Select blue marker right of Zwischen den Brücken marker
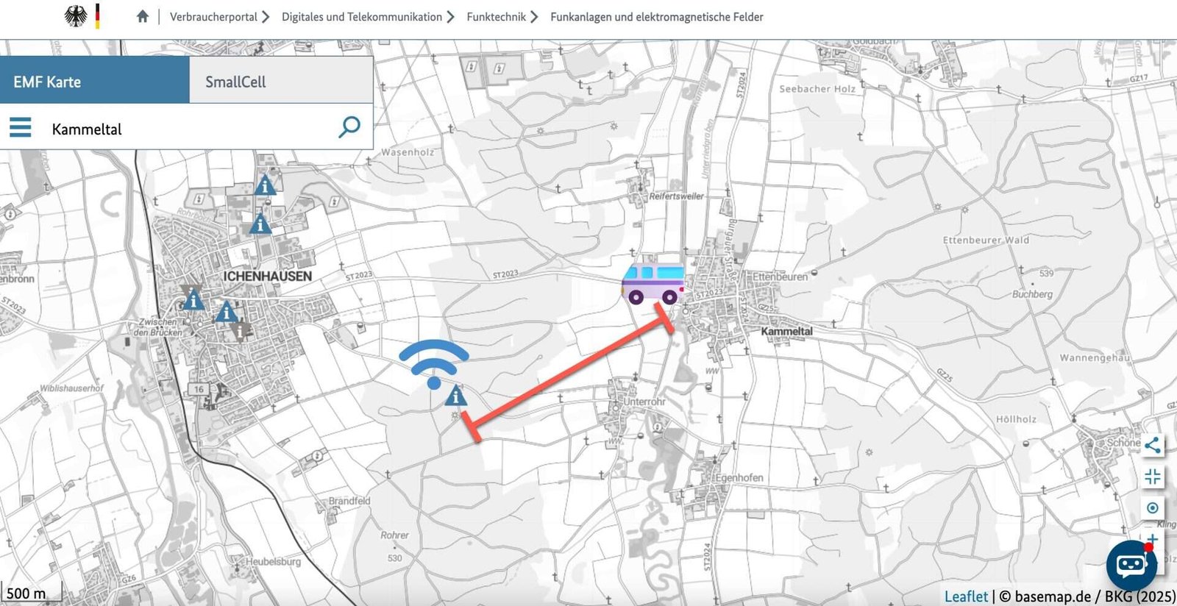1177x606 pixels. 226,312
